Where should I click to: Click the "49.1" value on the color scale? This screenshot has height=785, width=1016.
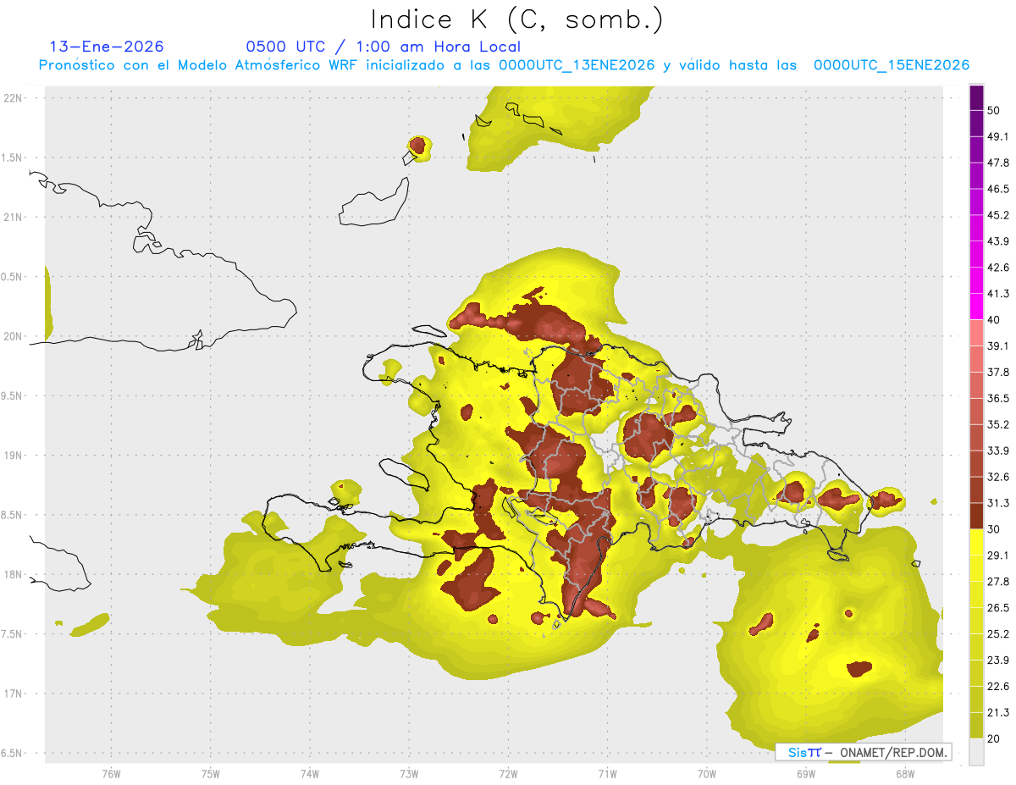[x=998, y=136]
